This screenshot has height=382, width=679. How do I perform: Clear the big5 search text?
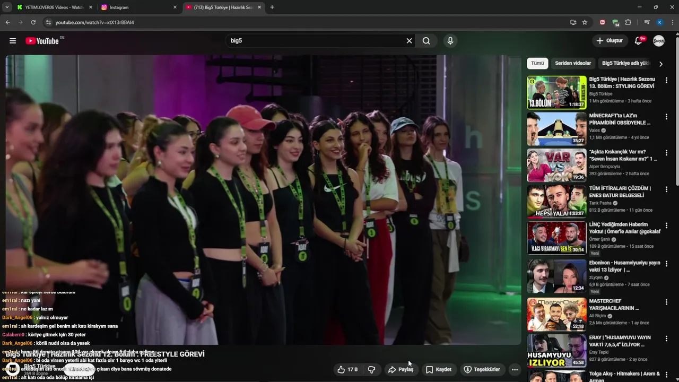409,41
